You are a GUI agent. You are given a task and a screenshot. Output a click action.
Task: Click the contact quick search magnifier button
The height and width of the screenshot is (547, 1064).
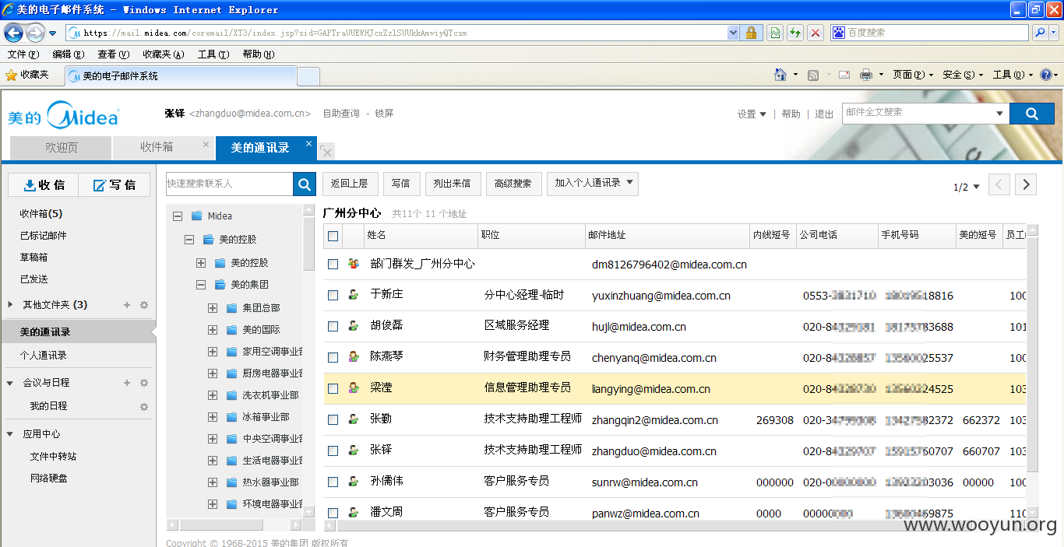tap(305, 184)
